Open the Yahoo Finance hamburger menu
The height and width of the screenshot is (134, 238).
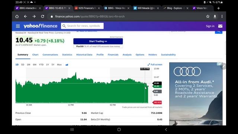click(18, 26)
